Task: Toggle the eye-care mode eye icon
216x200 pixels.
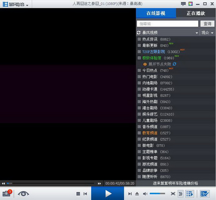Action: (x=24, y=194)
